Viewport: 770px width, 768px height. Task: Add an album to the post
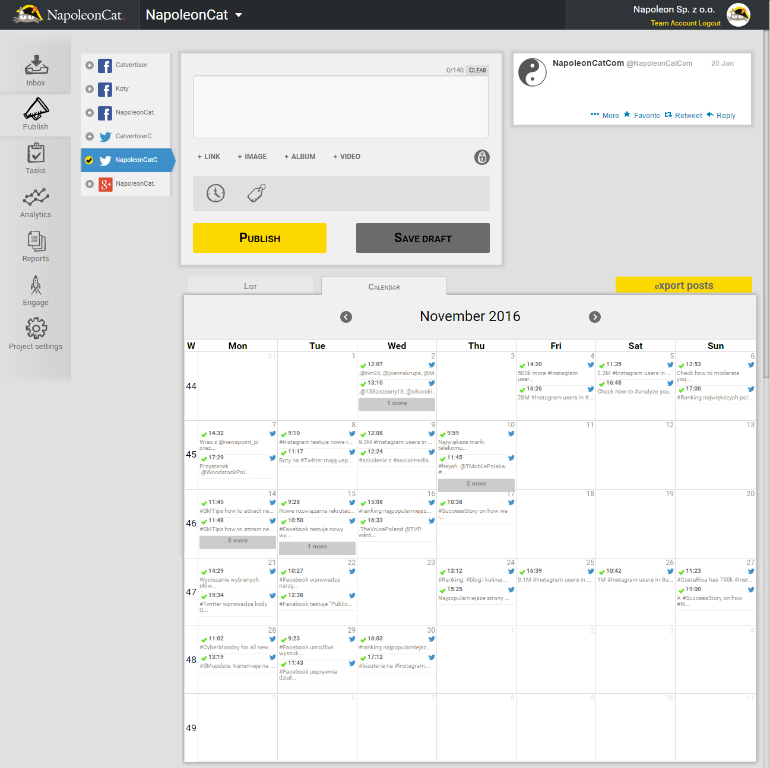[x=300, y=157]
